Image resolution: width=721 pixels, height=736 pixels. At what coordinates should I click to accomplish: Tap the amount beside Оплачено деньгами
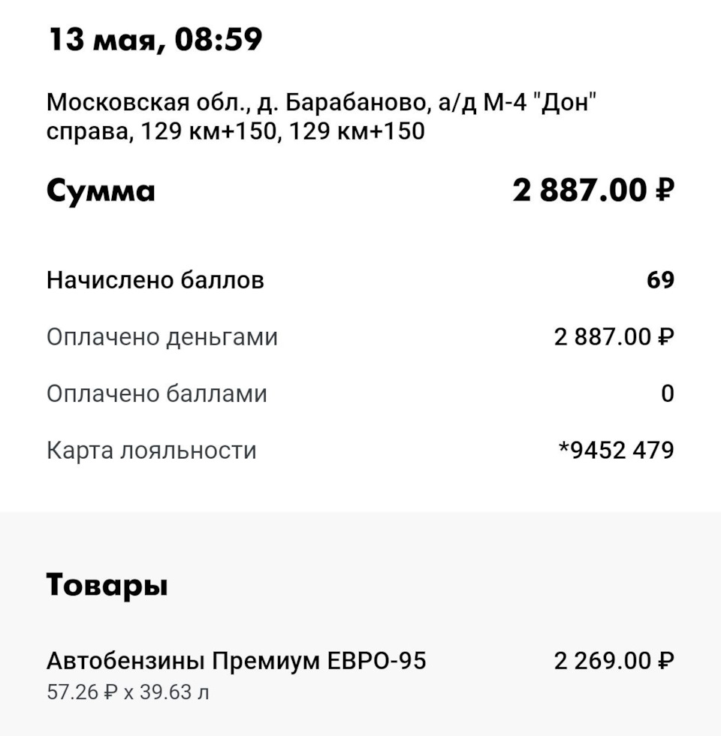(x=614, y=337)
